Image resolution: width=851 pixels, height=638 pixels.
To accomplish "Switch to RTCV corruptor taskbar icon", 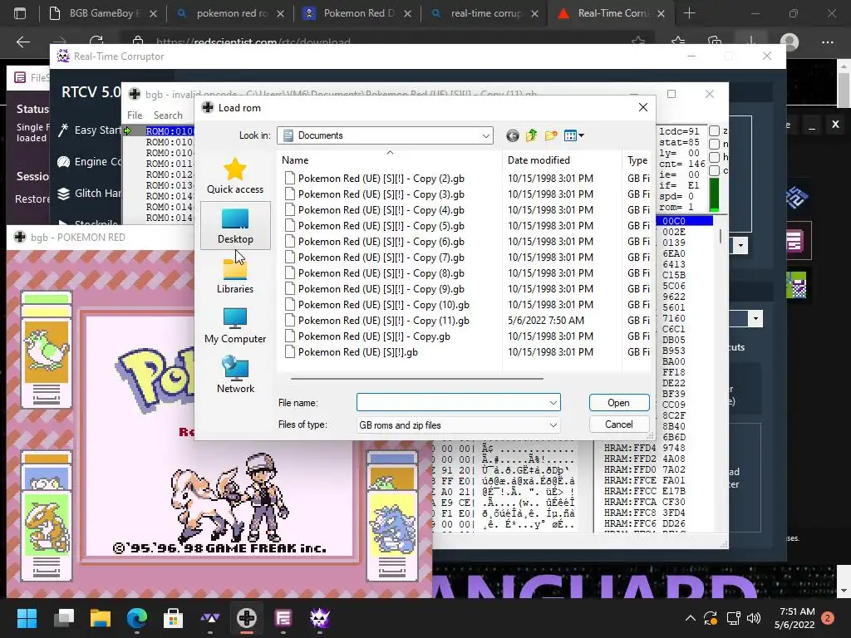I will click(320, 618).
